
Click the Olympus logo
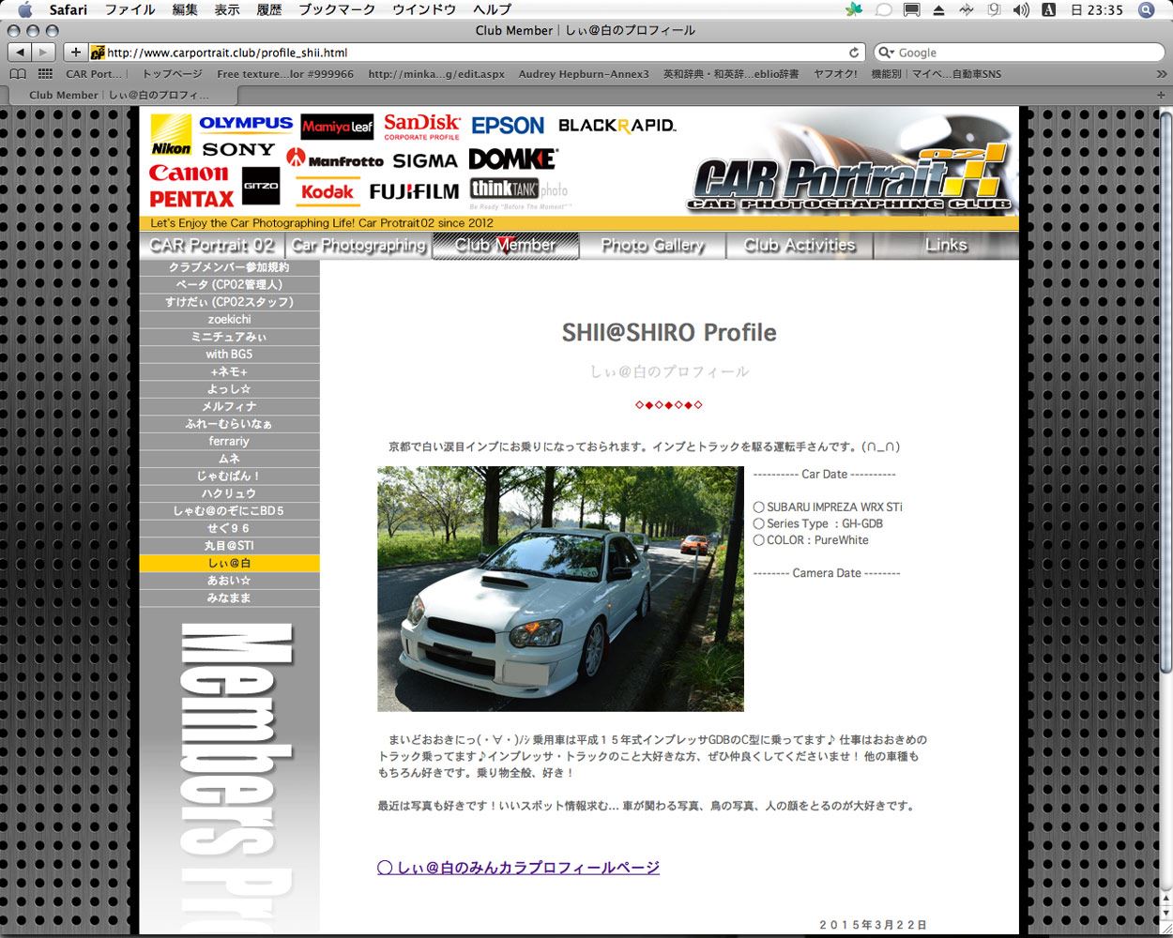[x=246, y=124]
